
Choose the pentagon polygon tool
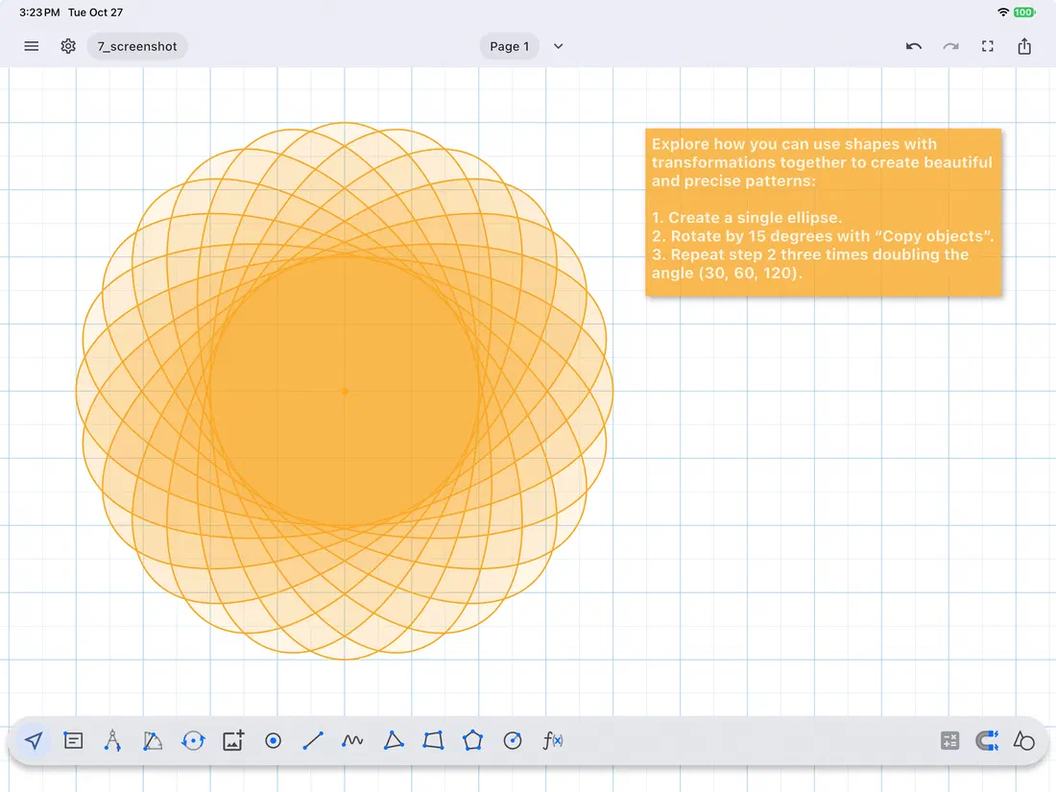click(x=472, y=741)
